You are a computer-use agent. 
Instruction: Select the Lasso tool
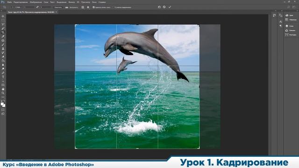(3, 24)
